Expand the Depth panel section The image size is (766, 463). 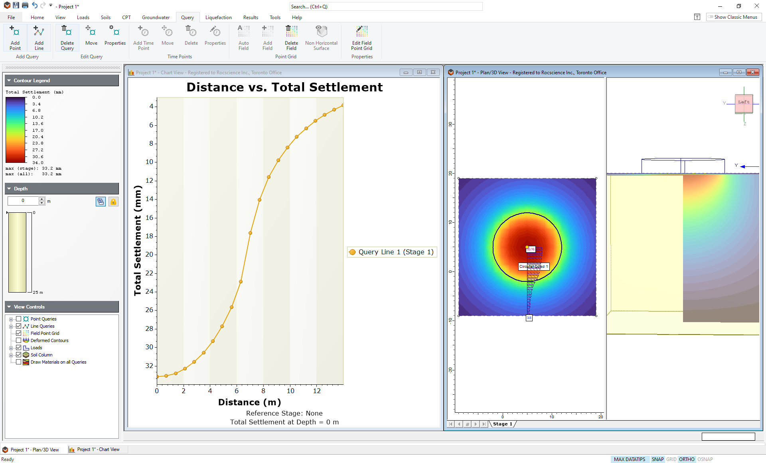click(9, 188)
